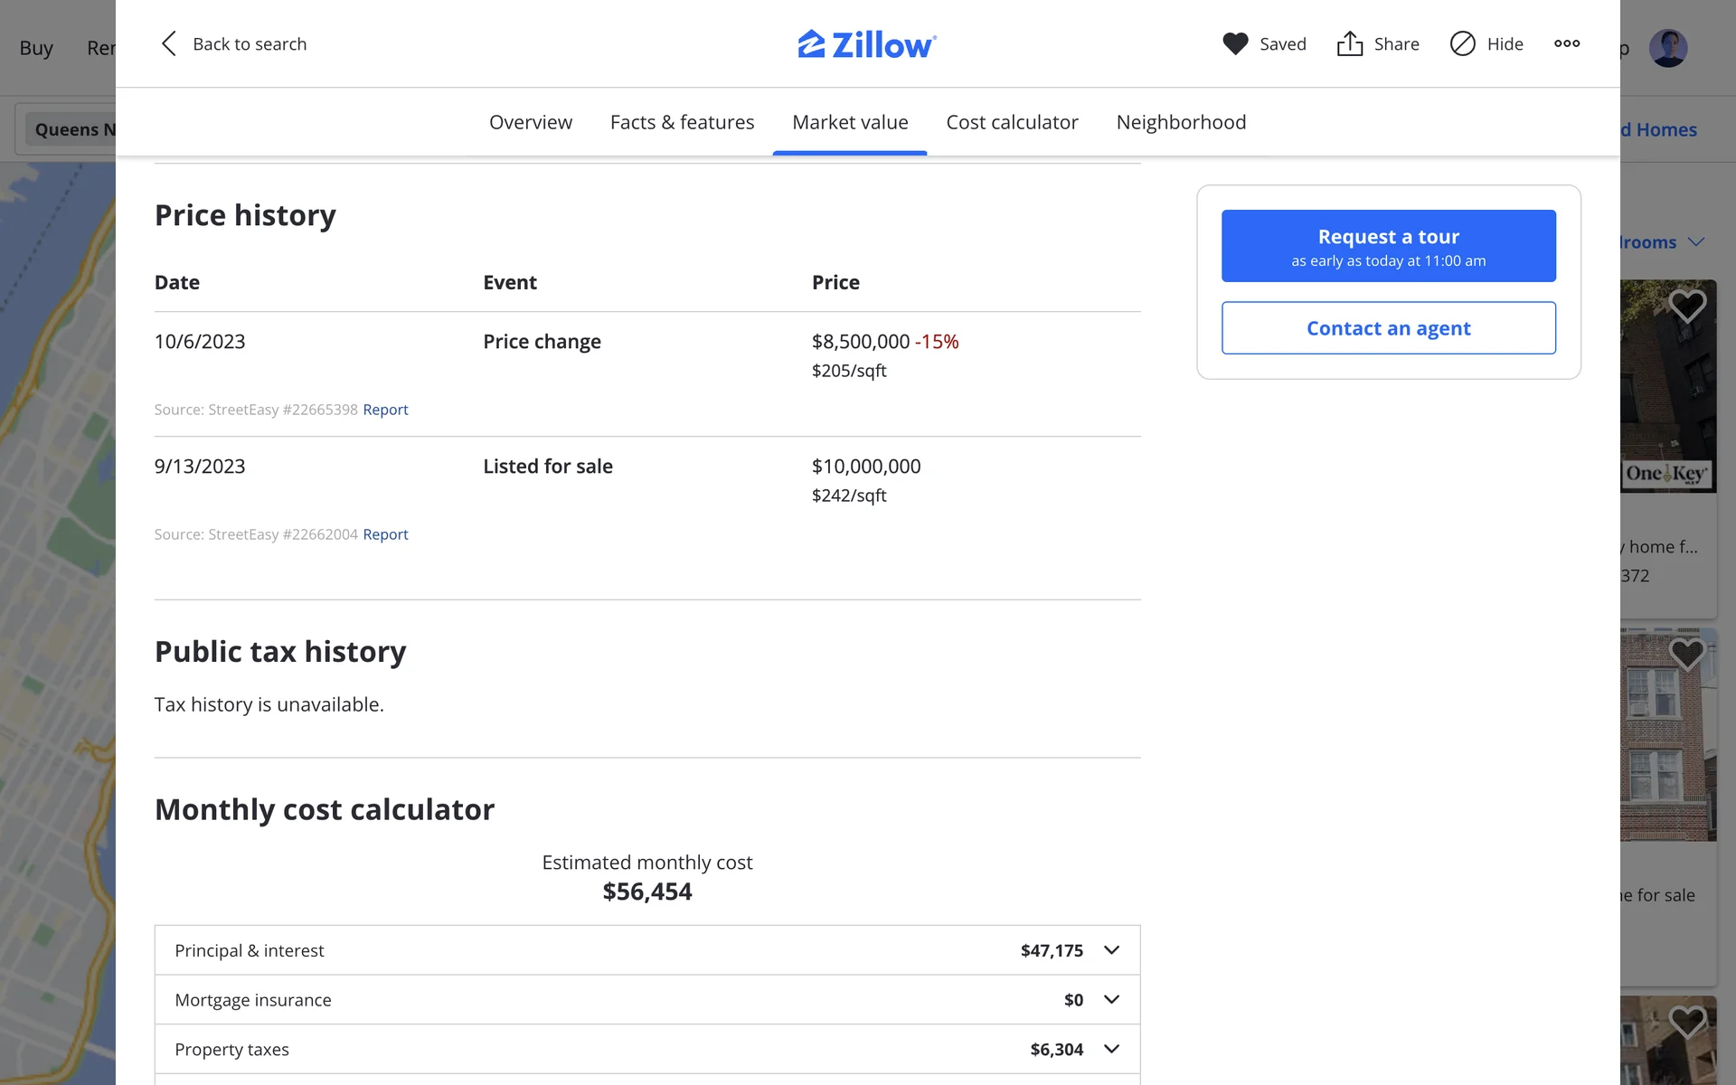Click the Share upload icon
This screenshot has width=1736, height=1085.
pyautogui.click(x=1349, y=43)
